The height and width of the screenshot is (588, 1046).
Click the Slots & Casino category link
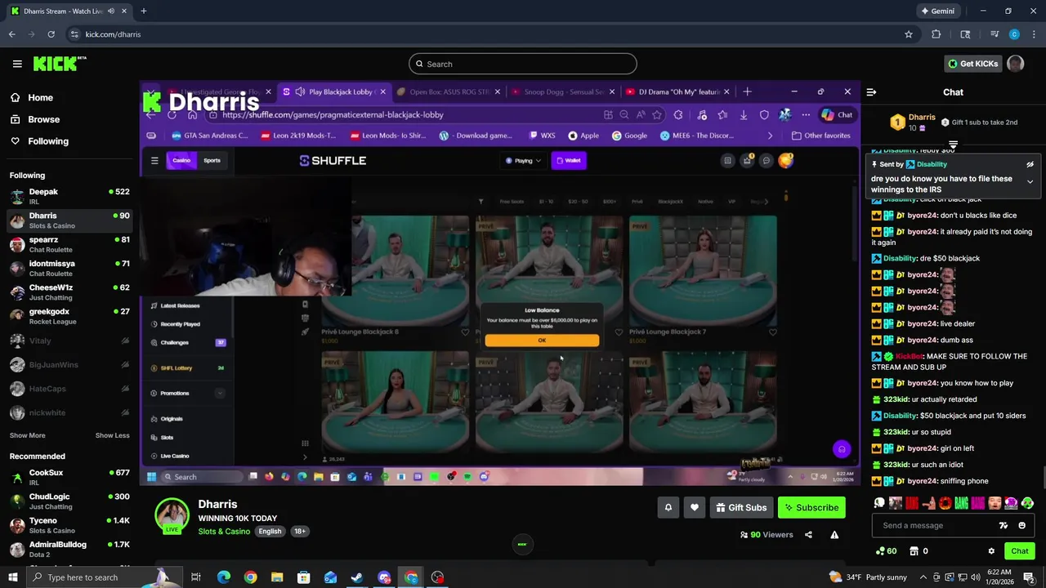click(x=224, y=532)
